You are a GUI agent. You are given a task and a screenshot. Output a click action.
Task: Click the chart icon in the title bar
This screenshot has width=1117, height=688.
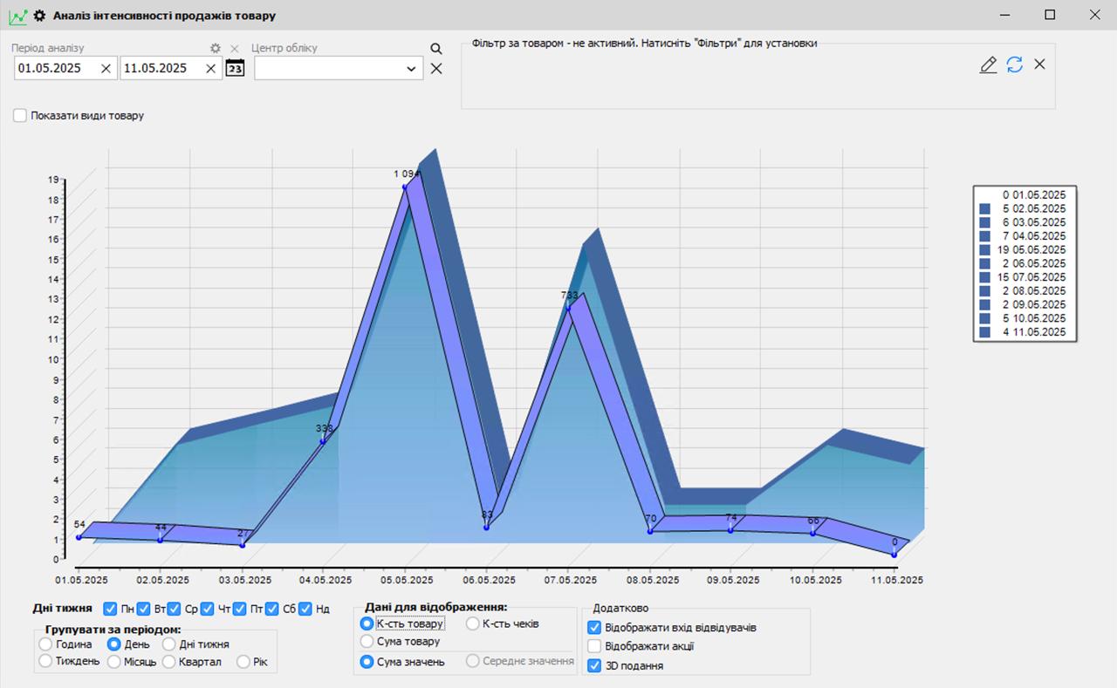coord(16,15)
